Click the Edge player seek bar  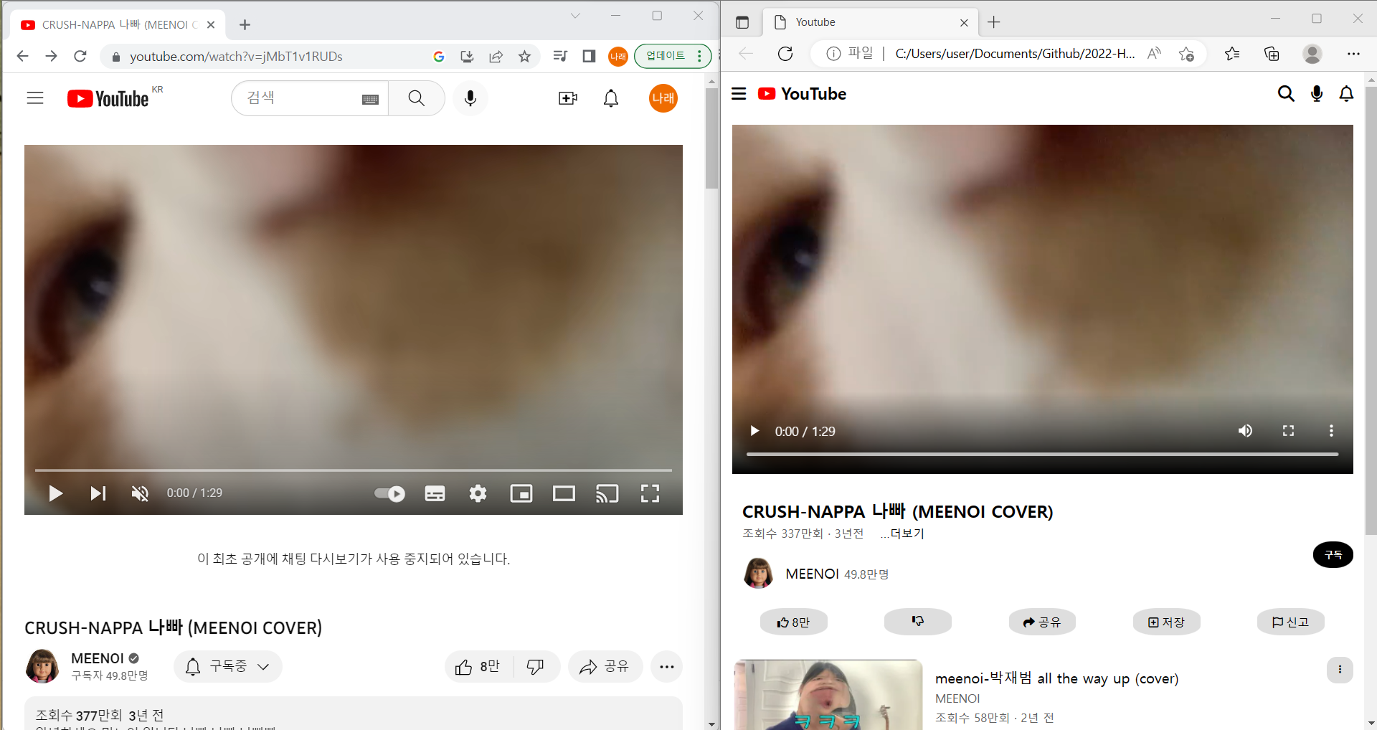[x=1042, y=454]
